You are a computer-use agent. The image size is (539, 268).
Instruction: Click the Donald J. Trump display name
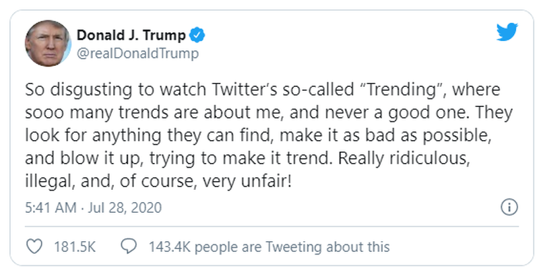point(131,35)
